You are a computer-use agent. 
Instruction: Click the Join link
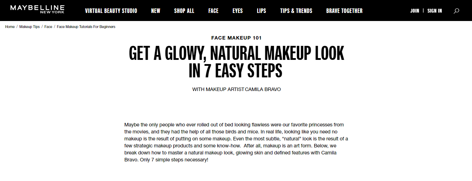[414, 11]
